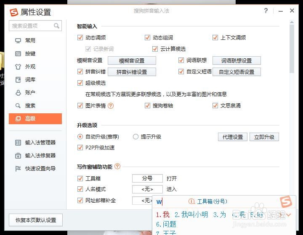Select candidate 1. 我
The width and height of the screenshot is (303, 235).
point(163,214)
